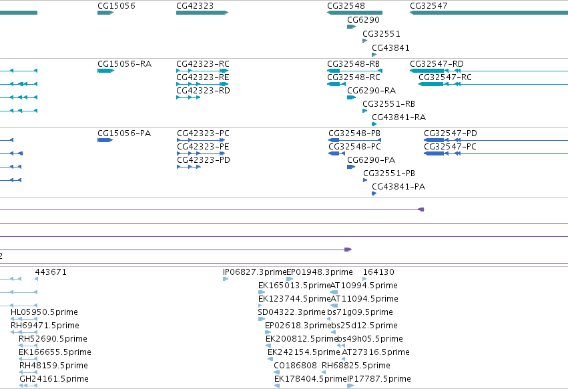568x389 pixels.
Task: Click the CG32551-PB protein label
Action: (389, 173)
